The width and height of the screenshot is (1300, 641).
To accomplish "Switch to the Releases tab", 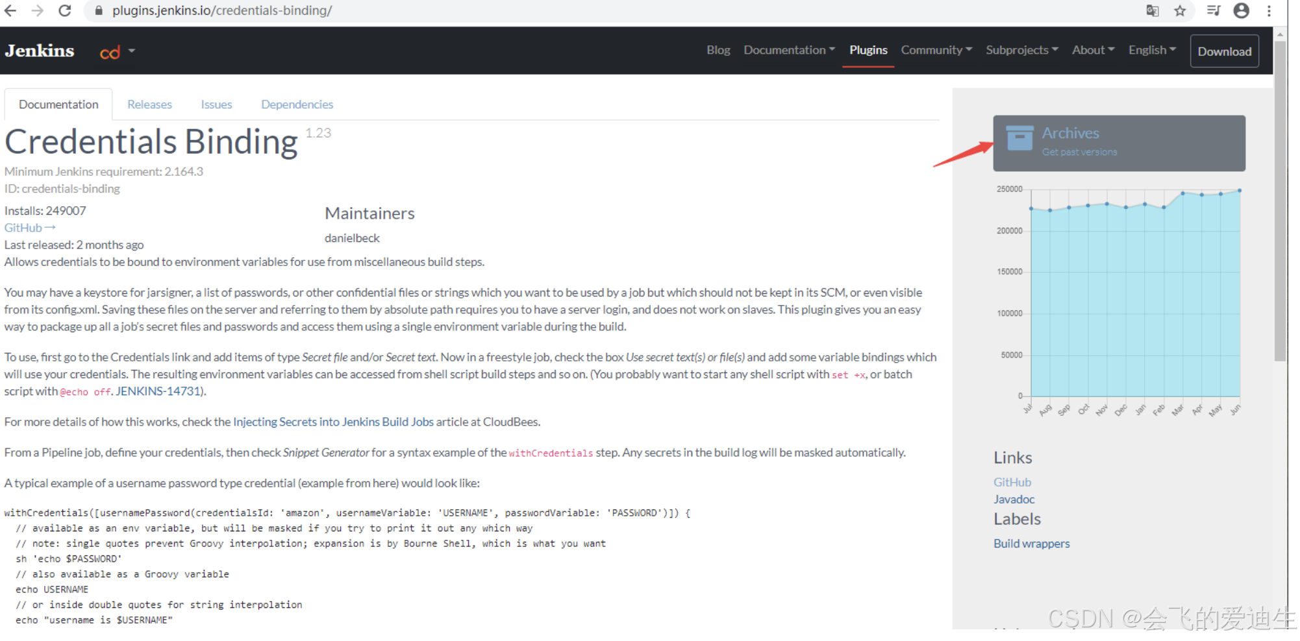I will point(149,104).
